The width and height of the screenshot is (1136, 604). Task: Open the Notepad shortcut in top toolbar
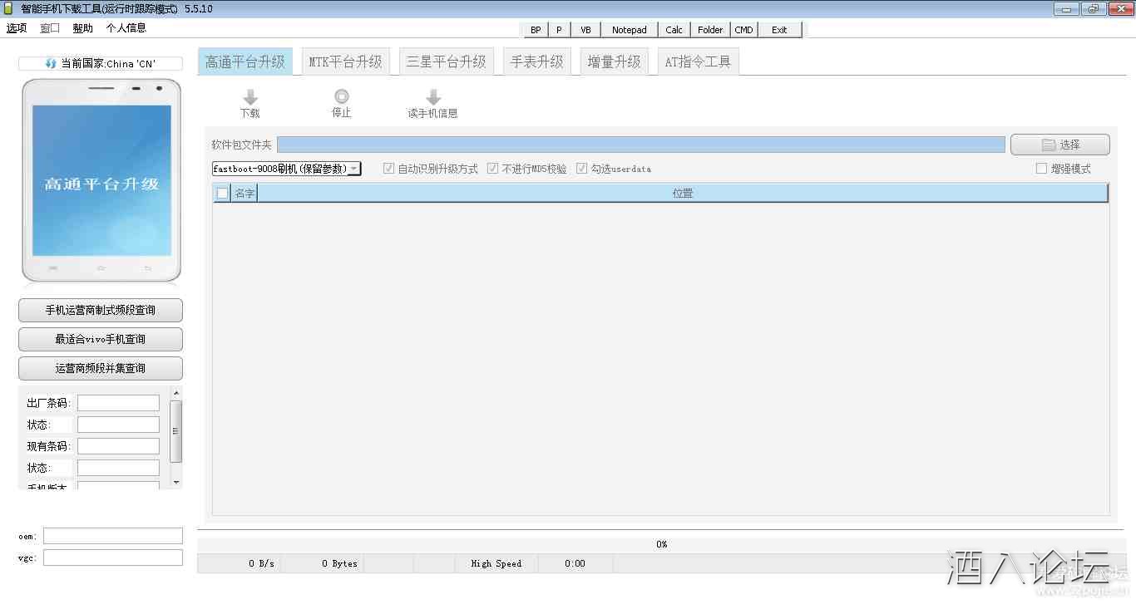click(629, 30)
